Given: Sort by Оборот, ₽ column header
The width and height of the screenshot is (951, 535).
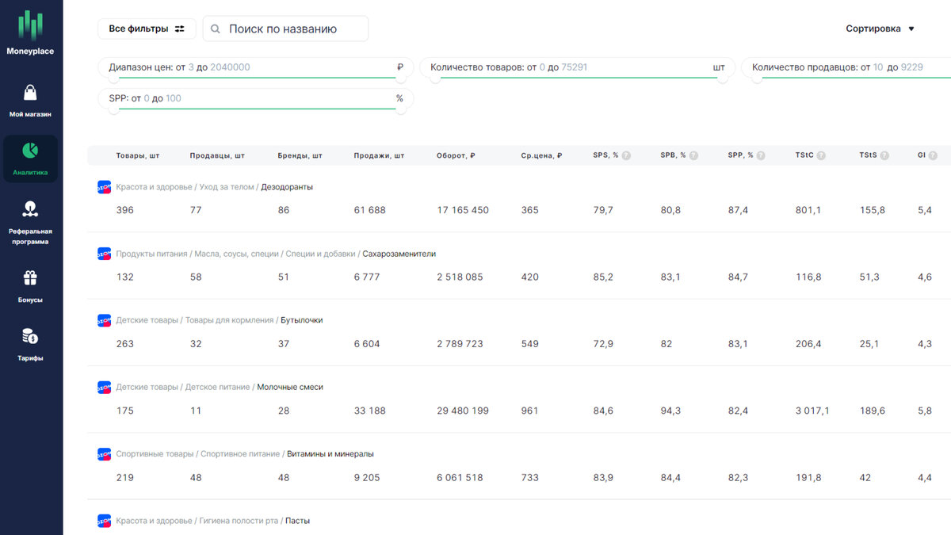Looking at the screenshot, I should (x=456, y=155).
